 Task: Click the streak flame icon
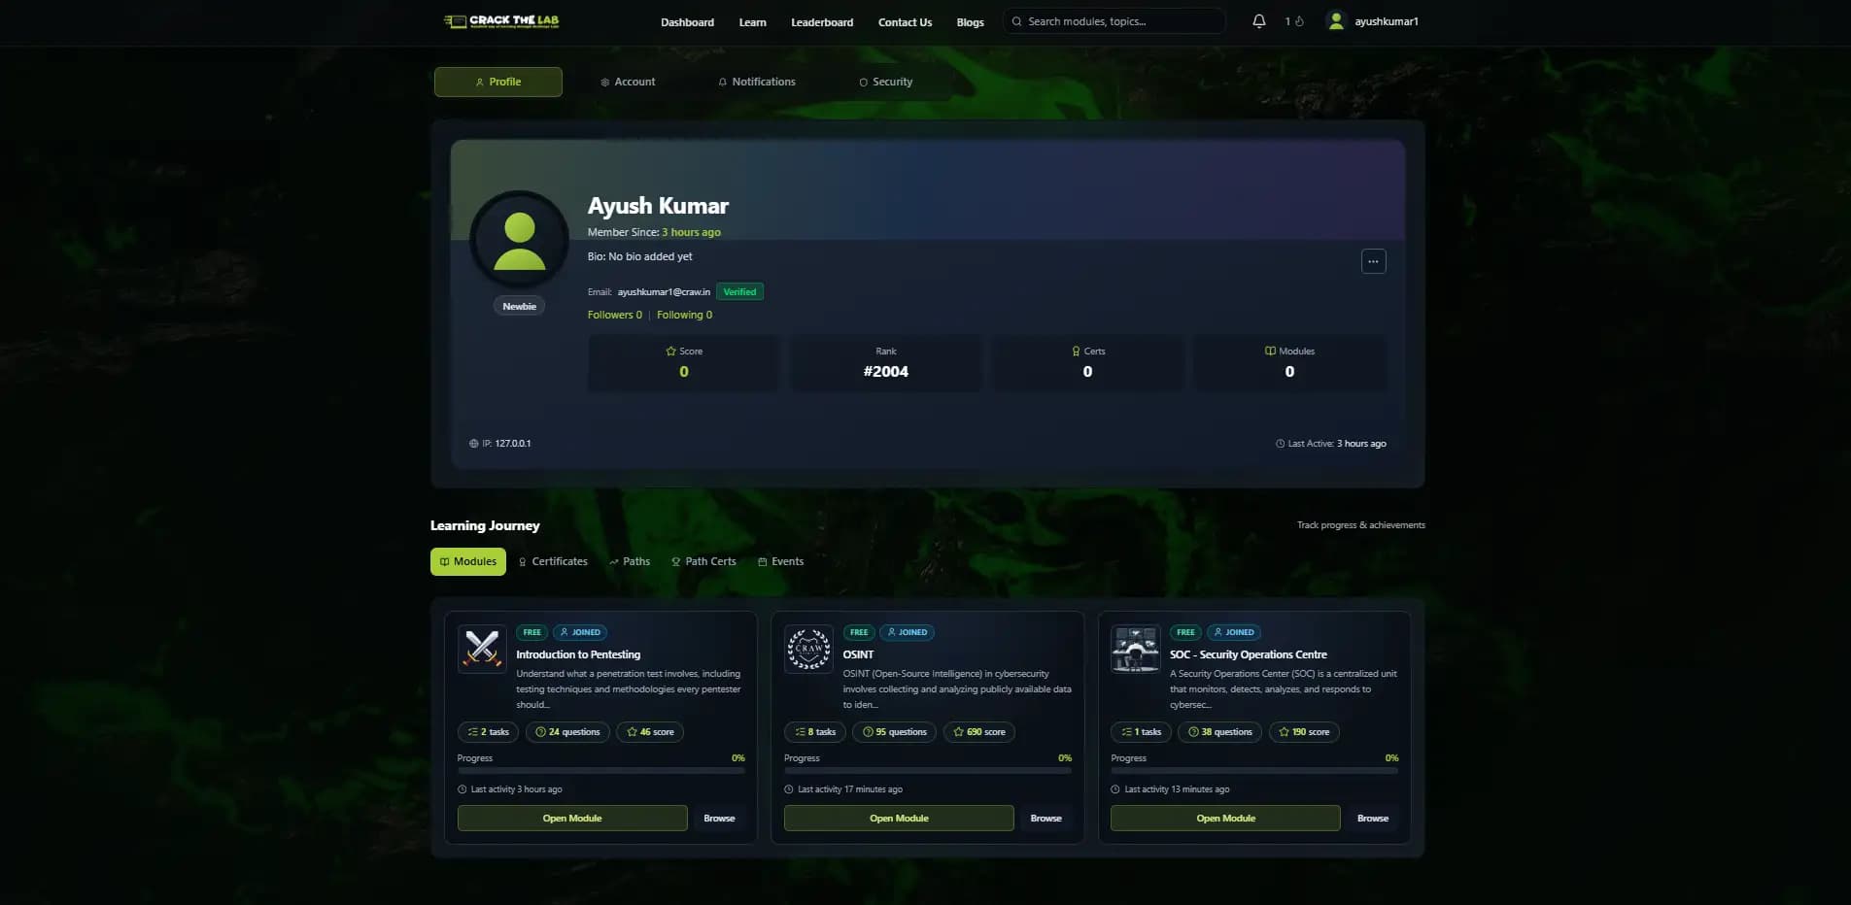click(x=1299, y=20)
